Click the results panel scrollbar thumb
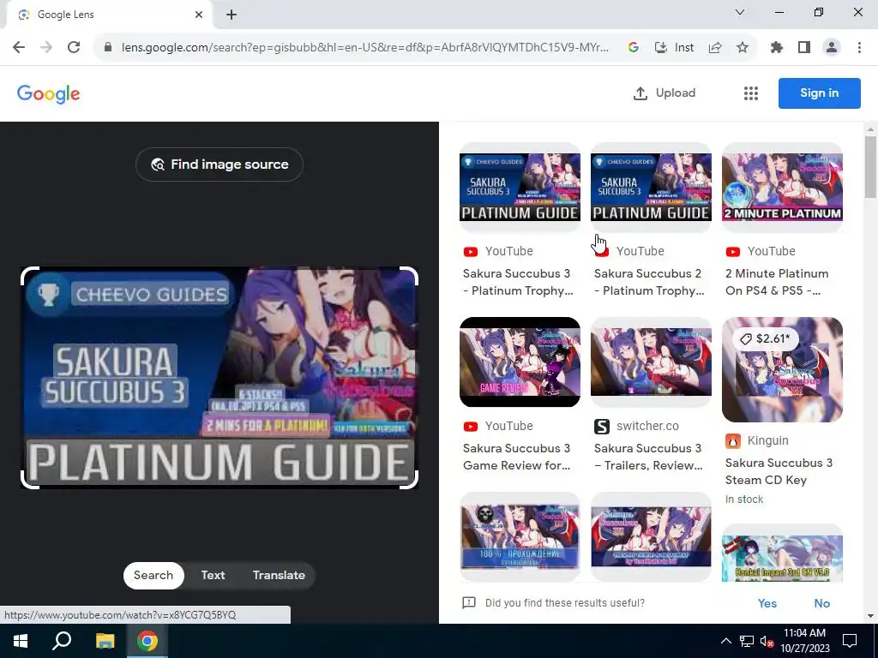Image resolution: width=878 pixels, height=658 pixels. point(870,167)
